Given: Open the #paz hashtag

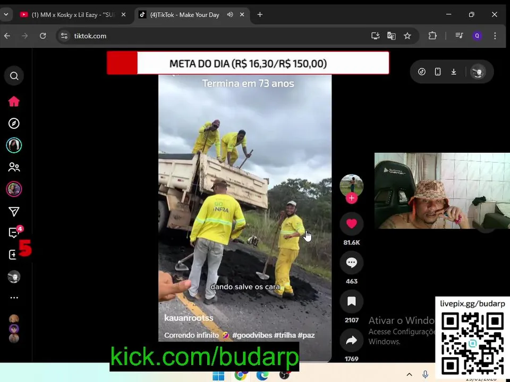Looking at the screenshot, I should (306, 335).
